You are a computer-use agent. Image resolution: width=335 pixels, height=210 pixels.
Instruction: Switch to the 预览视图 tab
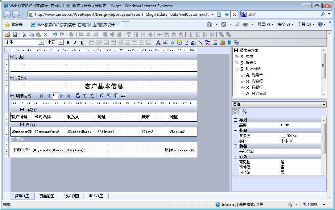(x=71, y=196)
